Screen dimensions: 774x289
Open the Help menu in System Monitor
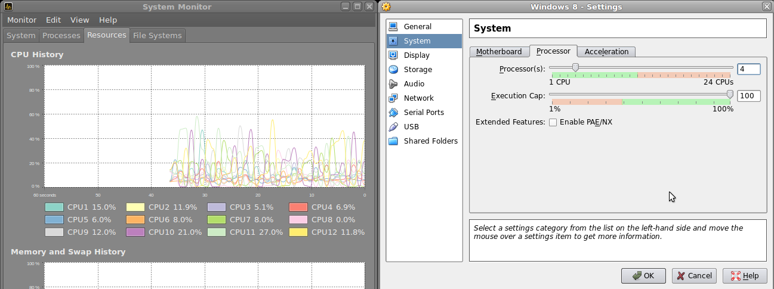tap(108, 20)
